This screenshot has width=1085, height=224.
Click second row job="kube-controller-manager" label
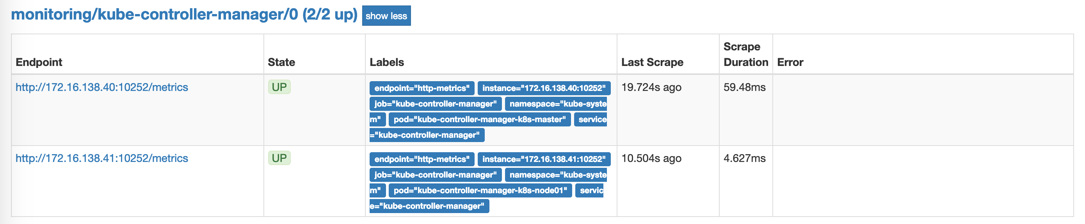coord(436,175)
